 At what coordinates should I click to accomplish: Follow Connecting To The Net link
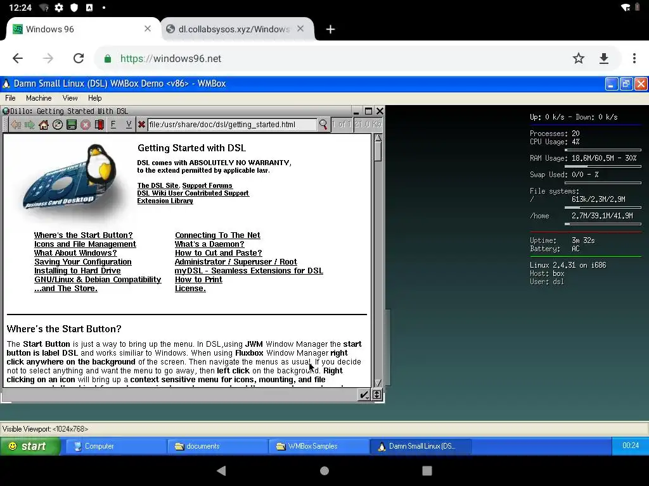[x=217, y=235]
